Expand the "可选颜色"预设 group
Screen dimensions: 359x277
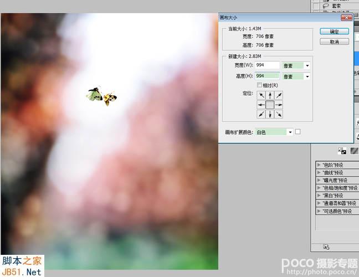click(x=319, y=211)
